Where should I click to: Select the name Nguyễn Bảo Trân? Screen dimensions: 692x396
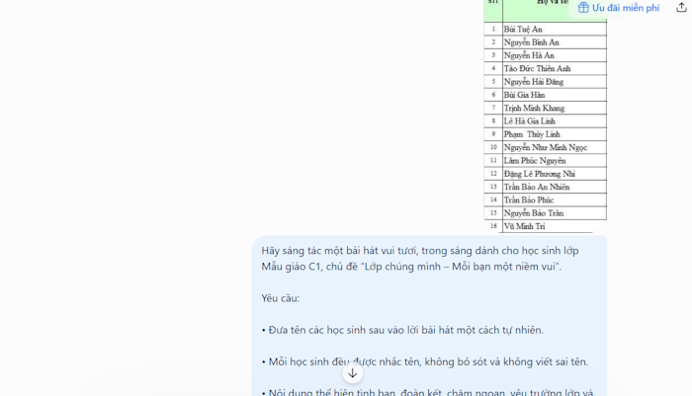click(534, 213)
